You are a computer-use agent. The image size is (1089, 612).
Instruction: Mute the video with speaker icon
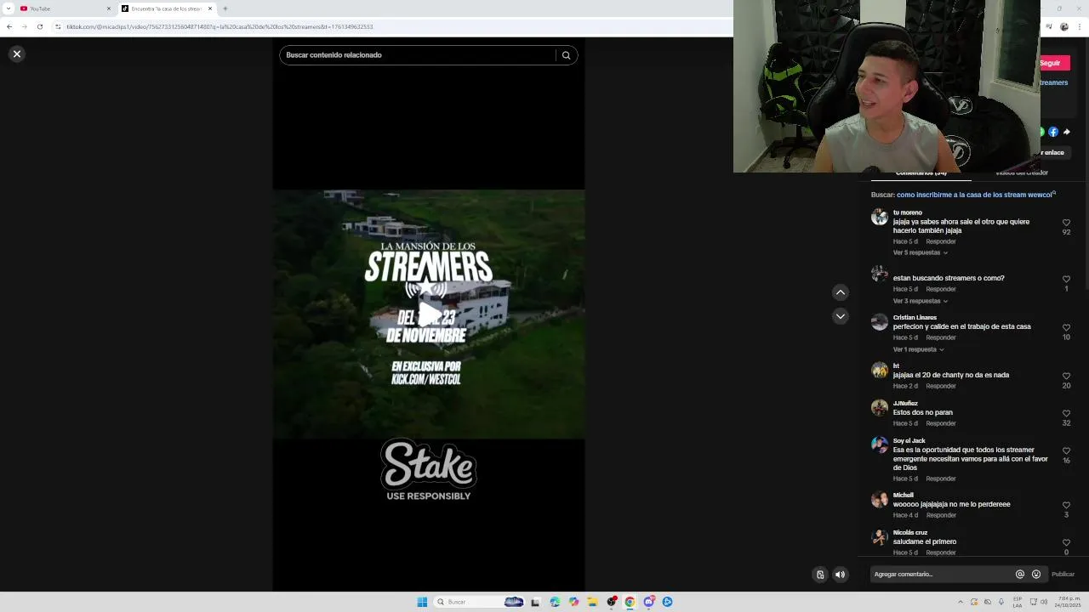tap(840, 575)
